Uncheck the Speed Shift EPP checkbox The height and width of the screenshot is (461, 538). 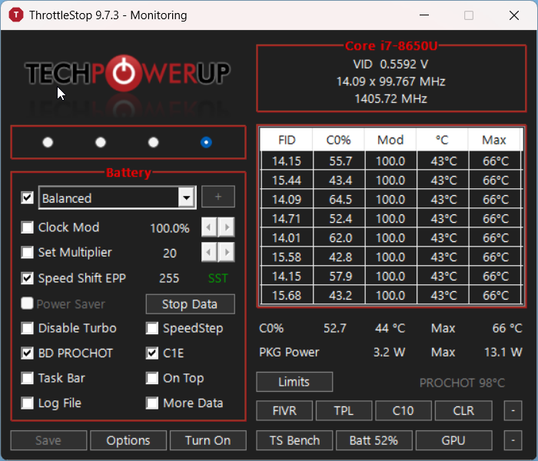tap(27, 278)
